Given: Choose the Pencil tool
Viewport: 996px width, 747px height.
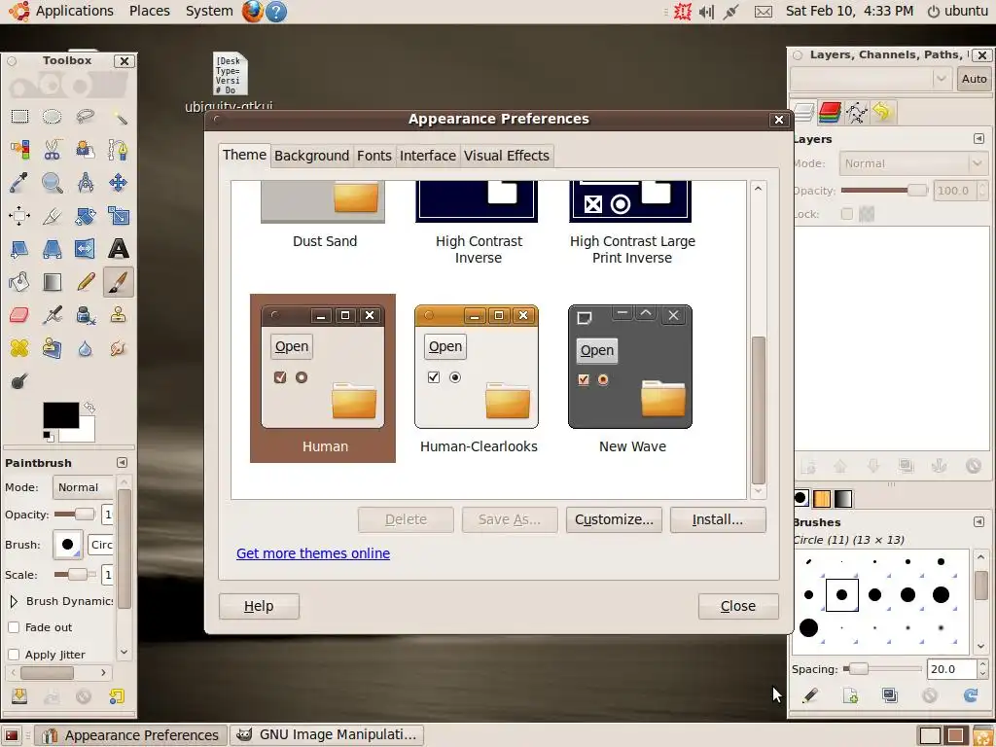Looking at the screenshot, I should pyautogui.click(x=86, y=282).
